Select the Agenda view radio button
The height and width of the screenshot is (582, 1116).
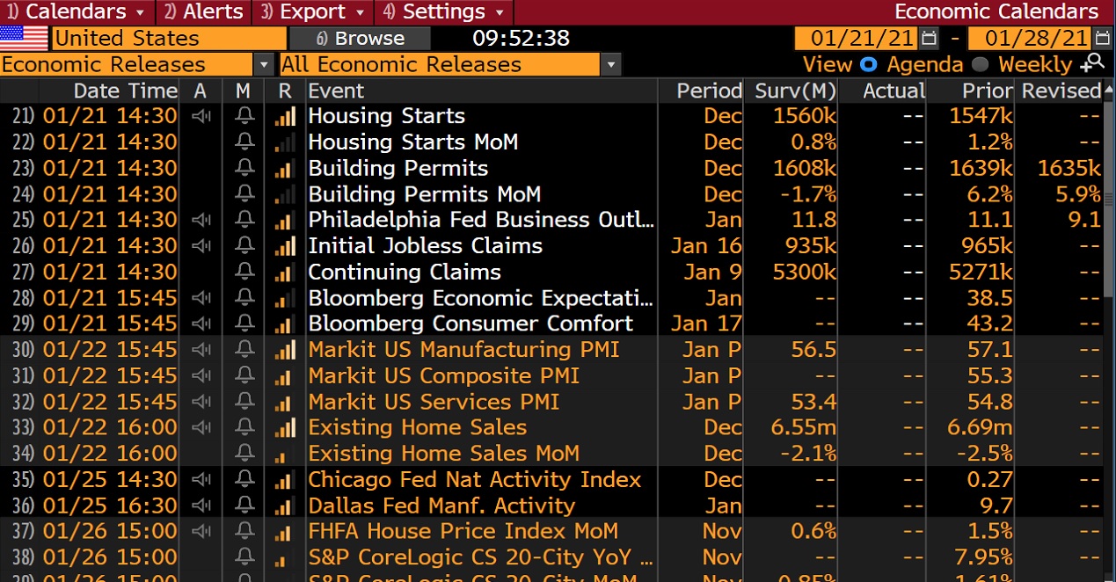pos(869,64)
